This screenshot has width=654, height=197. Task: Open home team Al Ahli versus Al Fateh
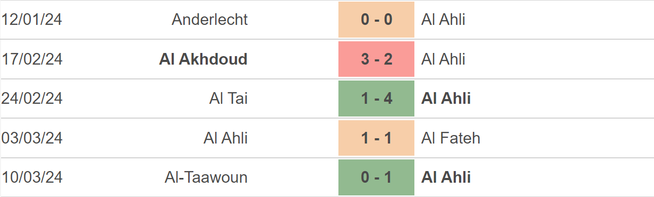(226, 138)
